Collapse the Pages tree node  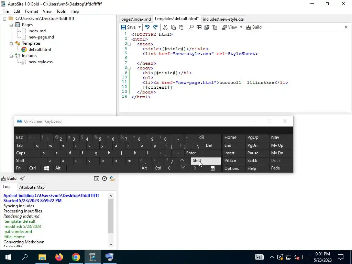coord(11,25)
